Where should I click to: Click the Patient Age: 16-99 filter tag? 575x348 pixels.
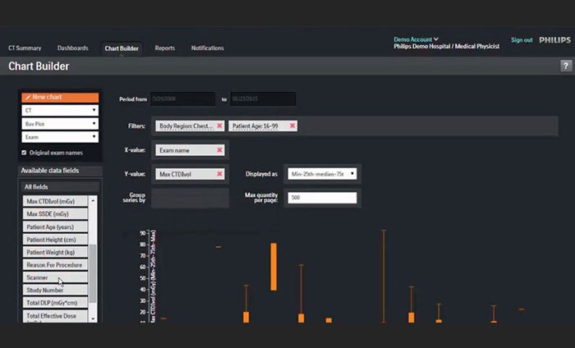pos(263,126)
